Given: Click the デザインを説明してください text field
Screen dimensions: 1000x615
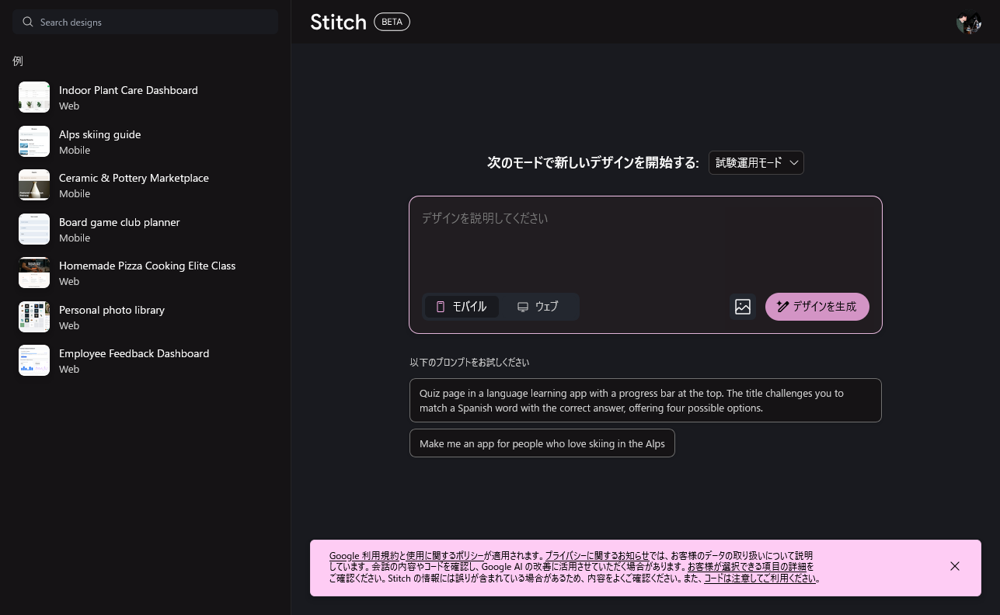Looking at the screenshot, I should (645, 241).
